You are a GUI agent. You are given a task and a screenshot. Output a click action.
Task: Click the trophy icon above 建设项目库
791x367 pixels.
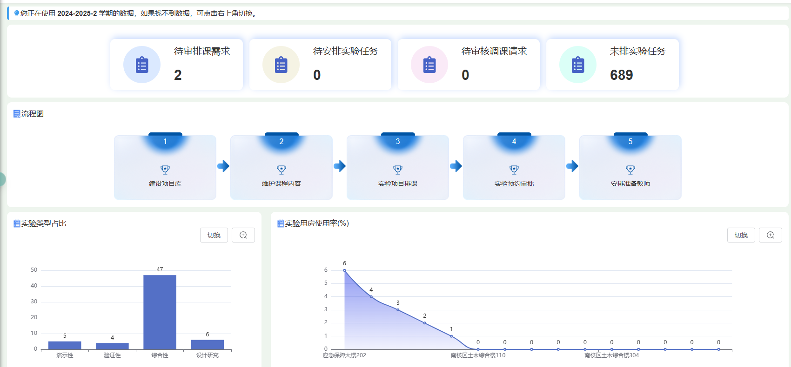click(165, 170)
